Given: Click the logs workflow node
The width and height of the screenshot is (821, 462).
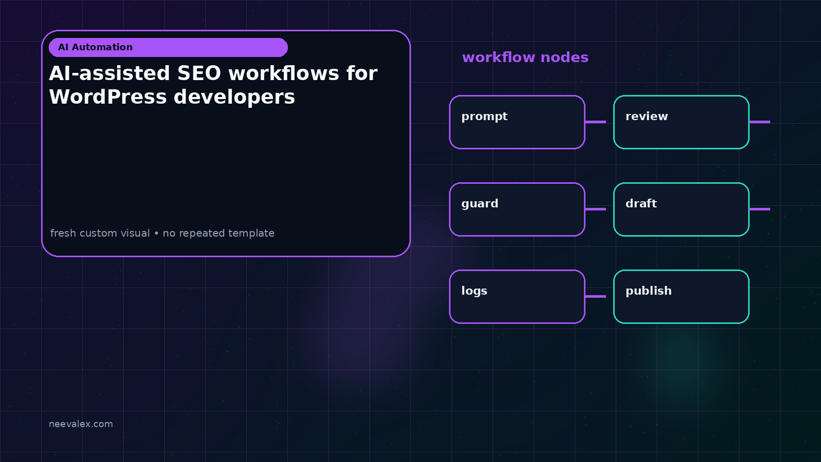Looking at the screenshot, I should point(517,297).
